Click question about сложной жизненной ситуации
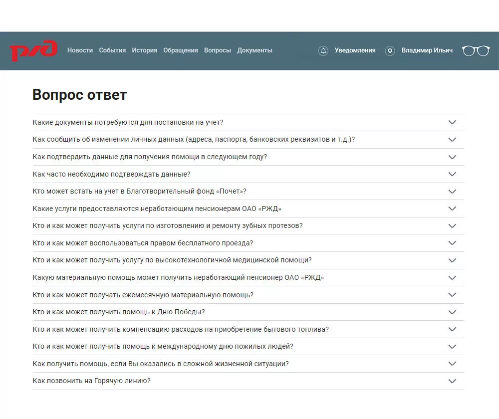This screenshot has height=419, width=499. (x=160, y=364)
